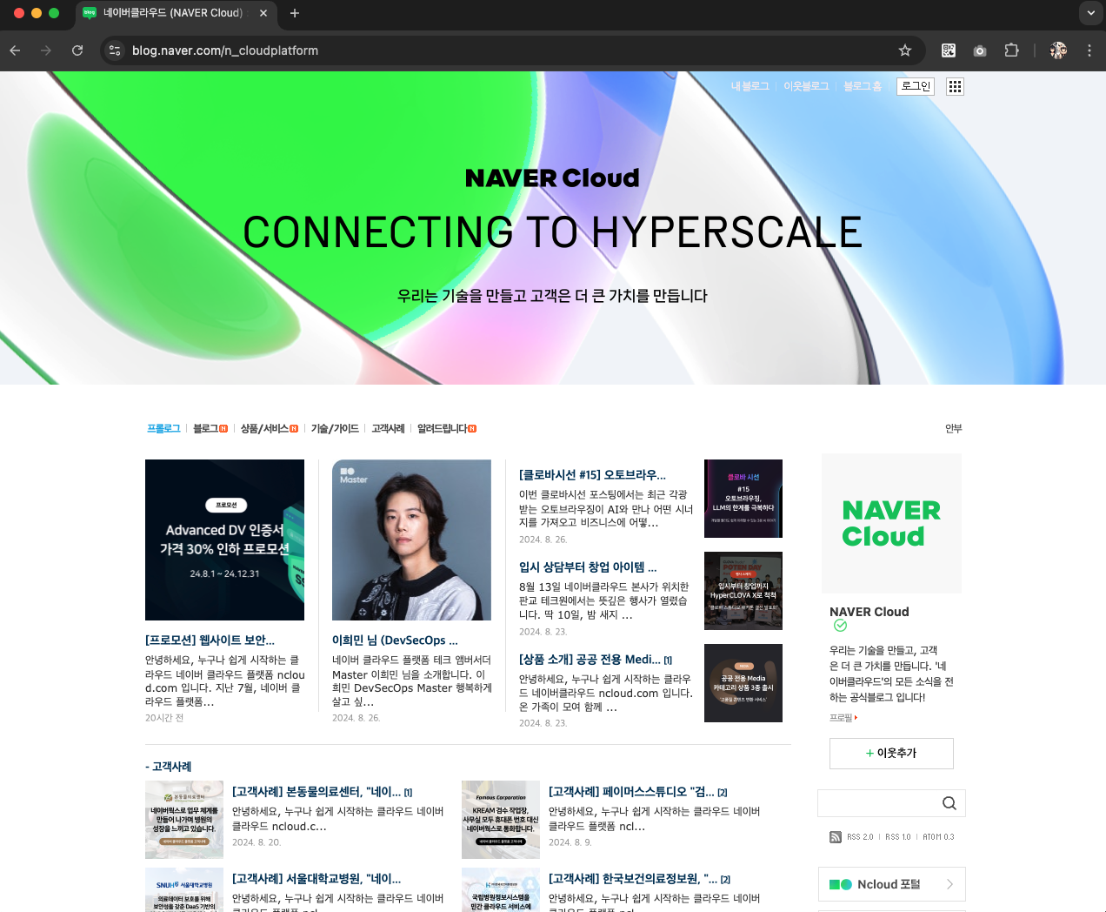Click the NAVER Cloud name in sidebar
The width and height of the screenshot is (1106, 912).
pos(869,612)
